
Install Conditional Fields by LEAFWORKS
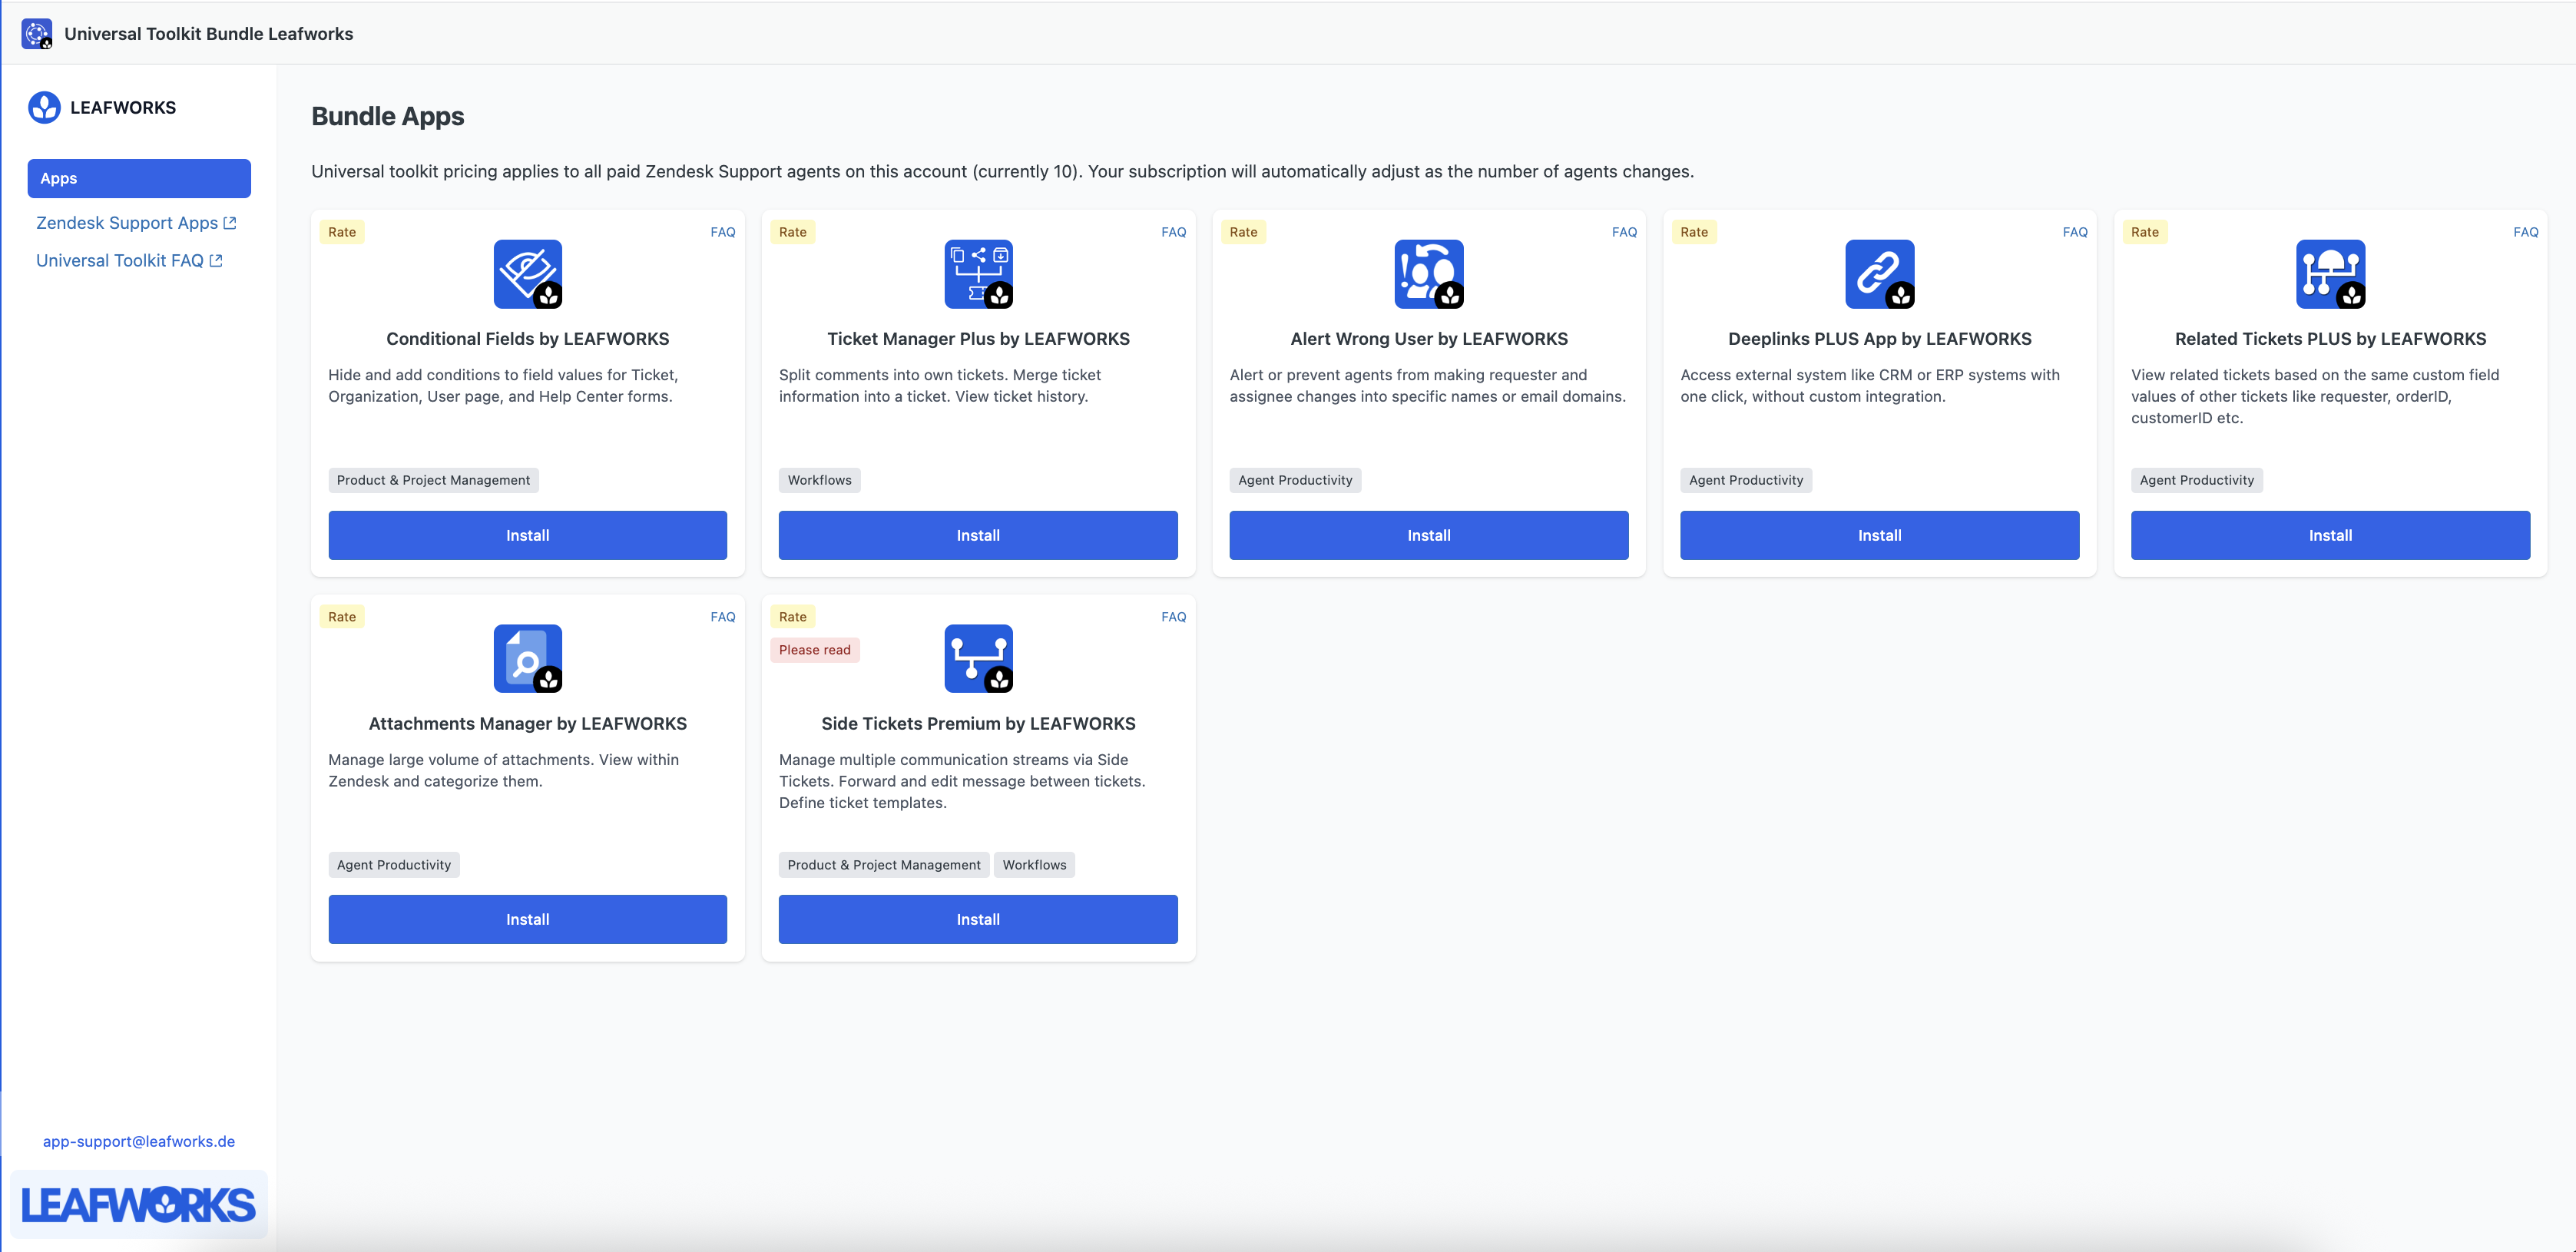coord(528,535)
